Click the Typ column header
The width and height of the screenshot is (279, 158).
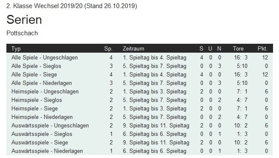click(x=16, y=48)
